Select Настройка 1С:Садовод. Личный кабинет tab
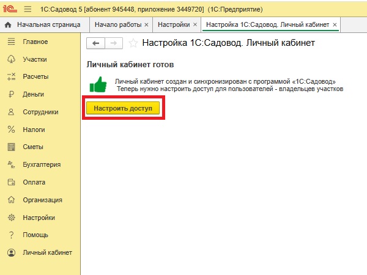 click(270, 25)
